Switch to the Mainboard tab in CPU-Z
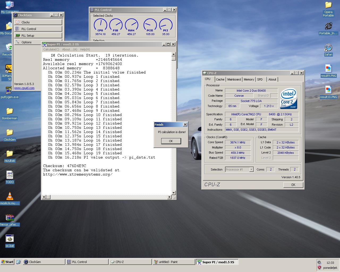 pos(234,79)
